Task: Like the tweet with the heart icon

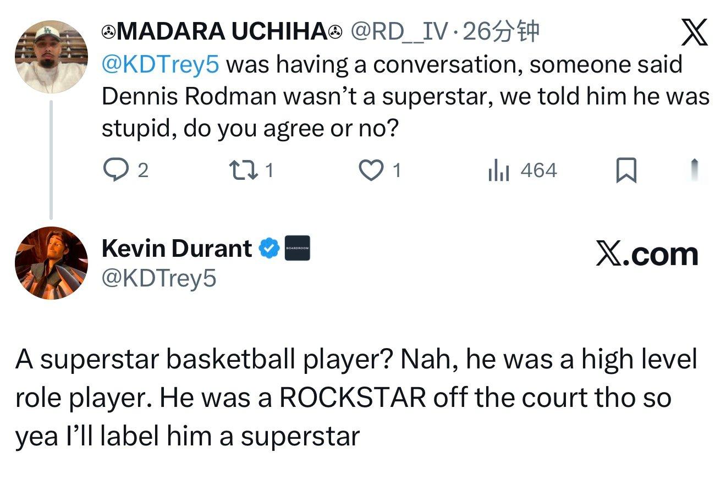Action: [x=372, y=170]
